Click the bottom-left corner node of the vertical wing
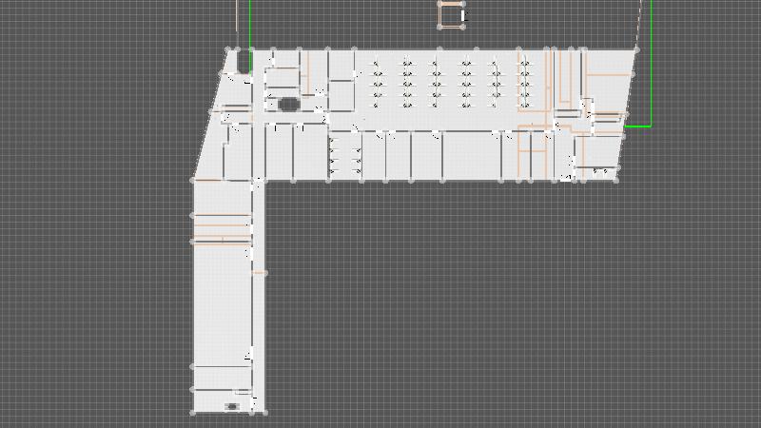 click(x=193, y=413)
